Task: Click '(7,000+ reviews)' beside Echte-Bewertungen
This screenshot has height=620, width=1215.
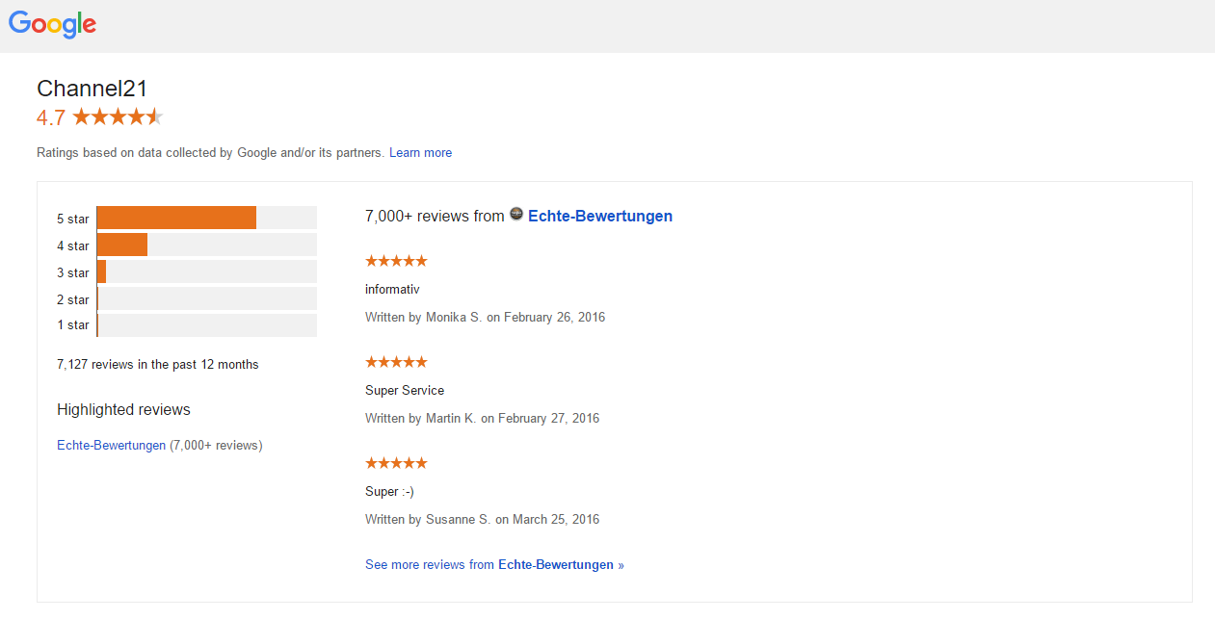Action: [x=216, y=445]
